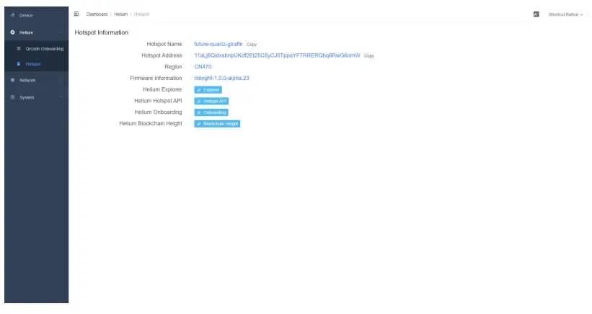Click the hotspot address string

277,55
